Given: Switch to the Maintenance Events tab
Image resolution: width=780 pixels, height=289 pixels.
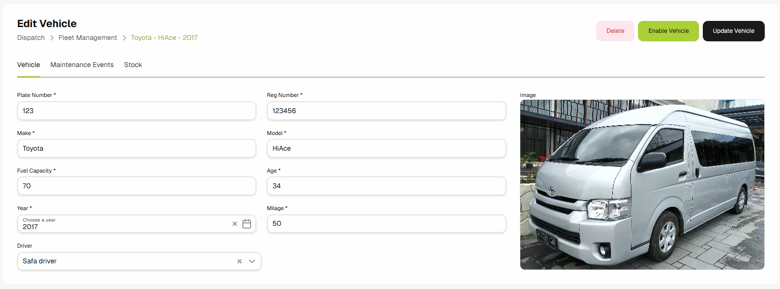Looking at the screenshot, I should pos(82,65).
